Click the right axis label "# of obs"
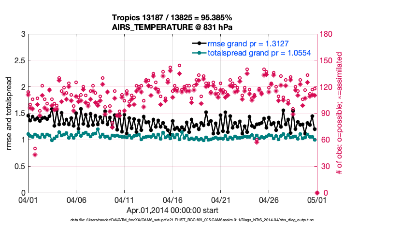 click(x=339, y=113)
